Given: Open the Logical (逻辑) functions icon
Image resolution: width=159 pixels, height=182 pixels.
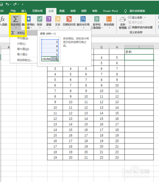Looking at the screenshot, I should (49, 19).
